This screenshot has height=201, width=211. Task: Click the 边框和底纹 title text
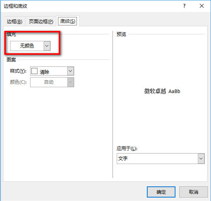[x=16, y=6]
